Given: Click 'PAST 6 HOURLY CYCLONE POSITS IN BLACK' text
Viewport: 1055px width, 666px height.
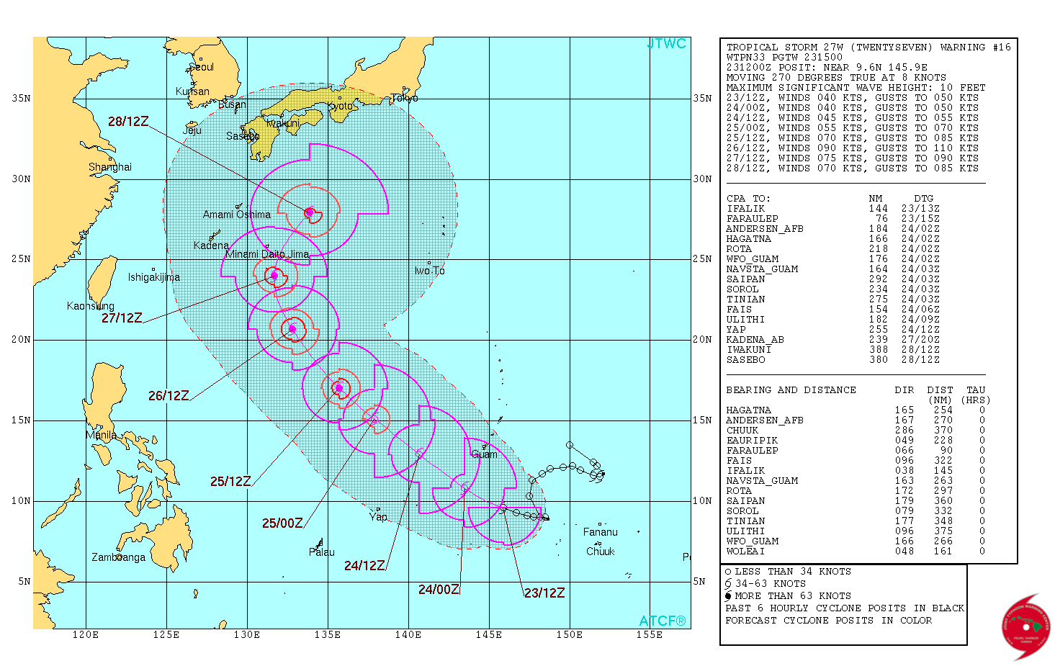Looking at the screenshot, I should pos(845,608).
